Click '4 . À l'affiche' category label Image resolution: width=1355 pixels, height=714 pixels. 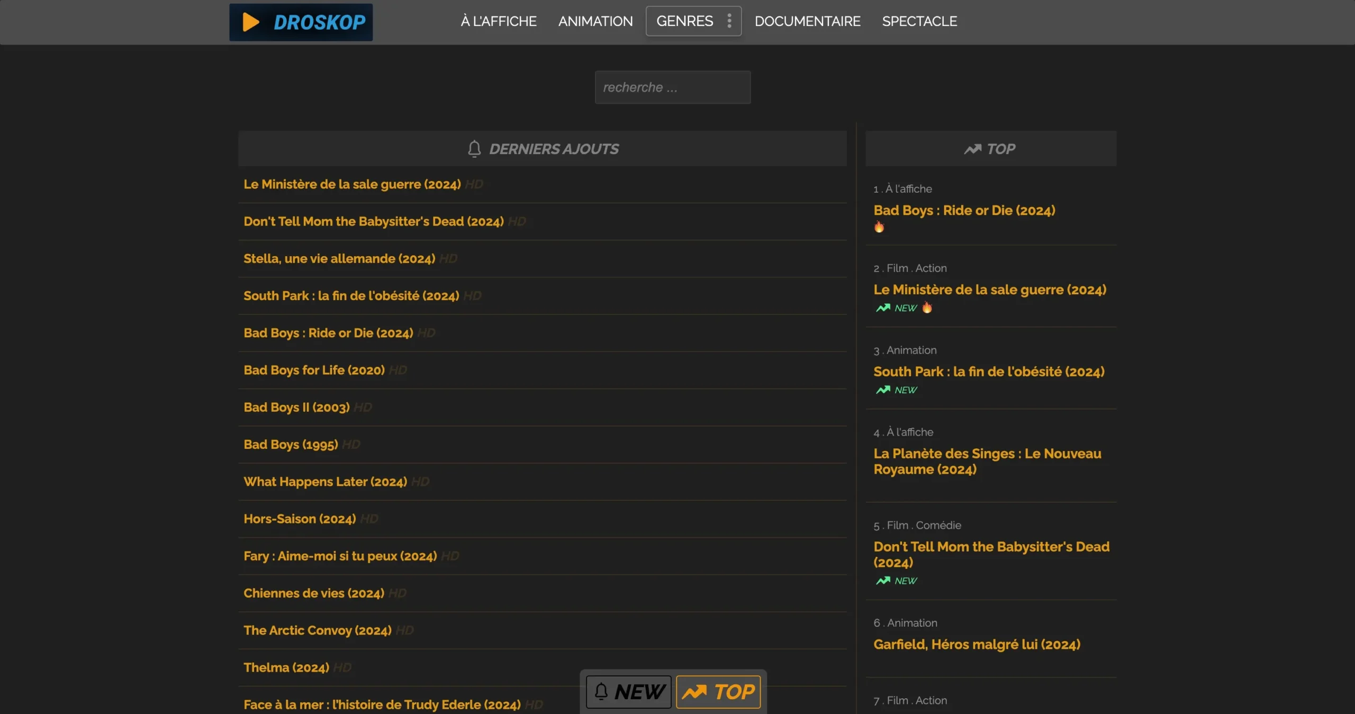point(904,432)
